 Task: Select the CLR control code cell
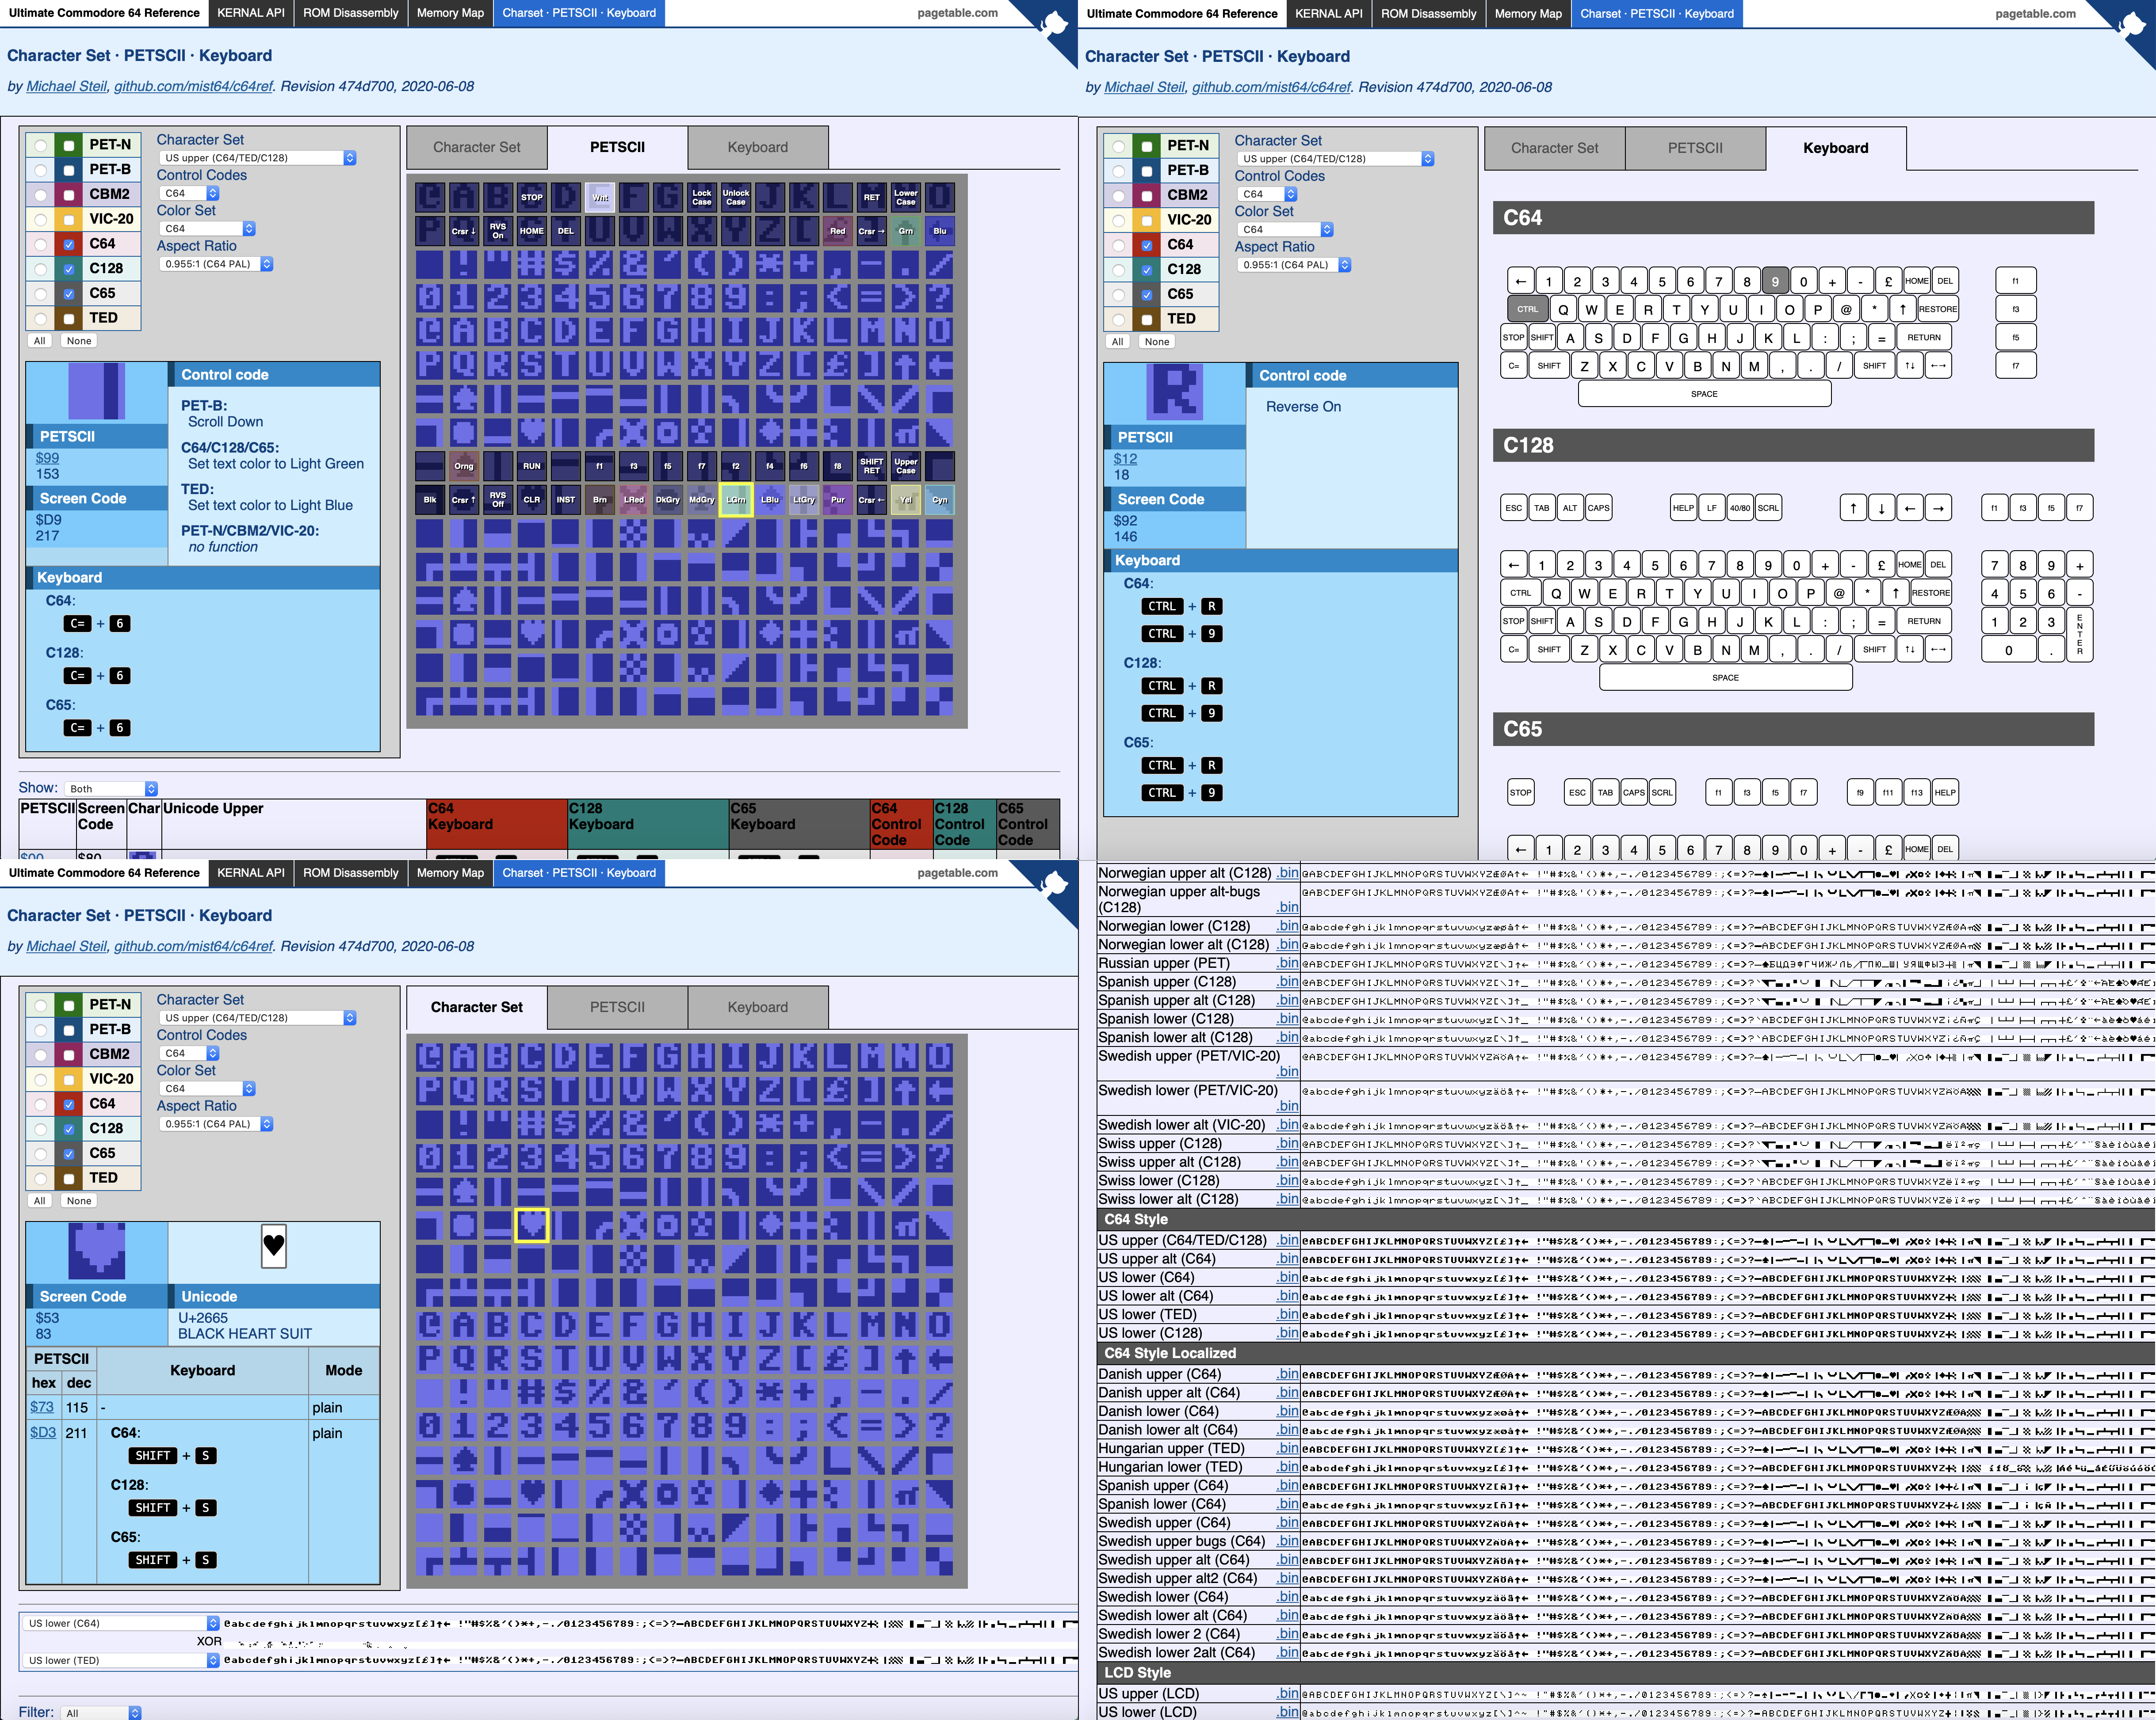point(531,500)
